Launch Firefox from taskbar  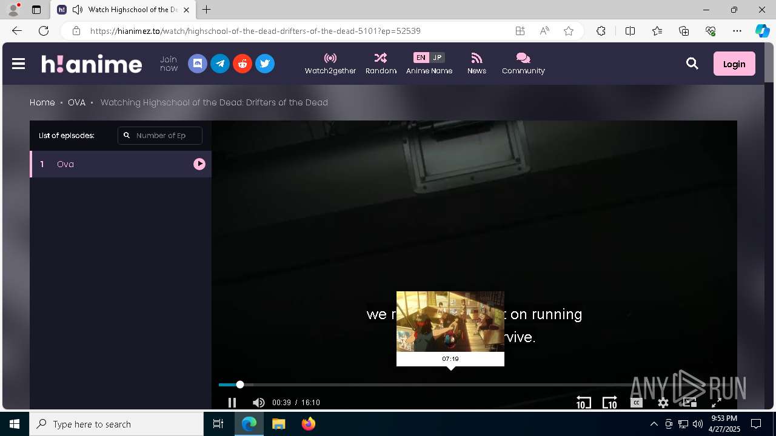click(309, 424)
